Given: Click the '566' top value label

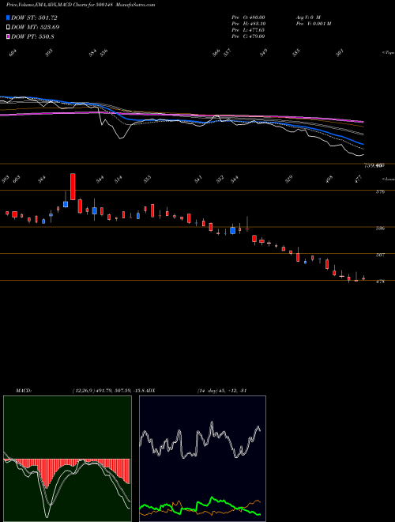Looking at the screenshot, I should point(216,53).
